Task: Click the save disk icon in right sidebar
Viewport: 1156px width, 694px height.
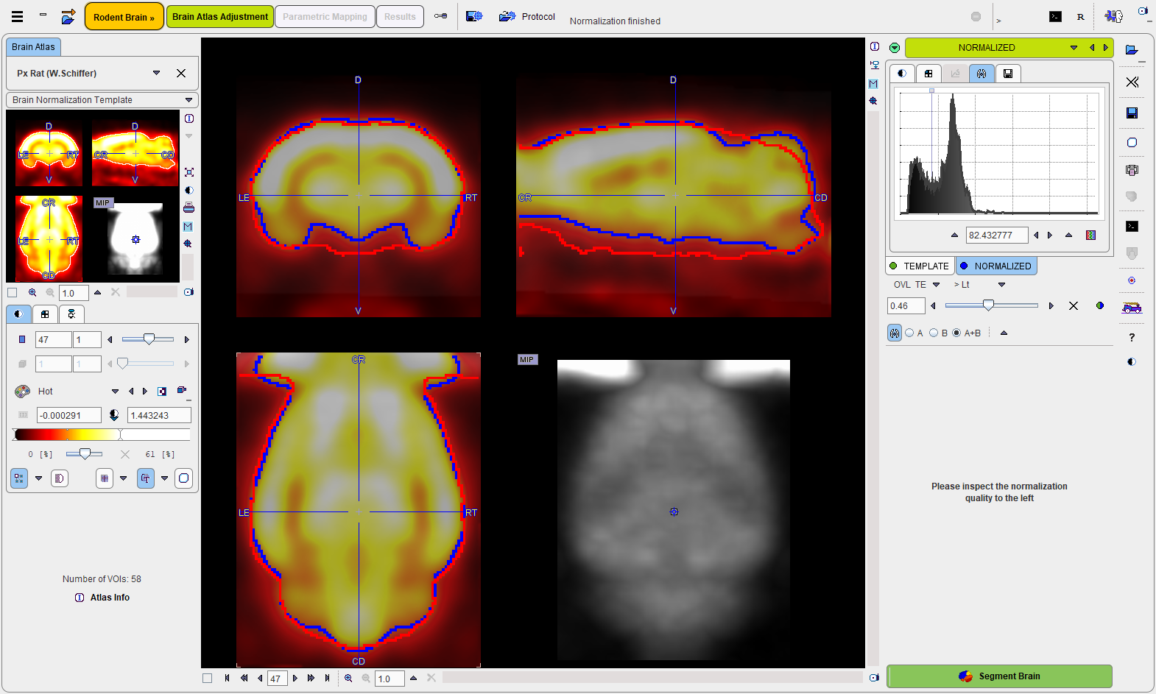Action: 1132,113
